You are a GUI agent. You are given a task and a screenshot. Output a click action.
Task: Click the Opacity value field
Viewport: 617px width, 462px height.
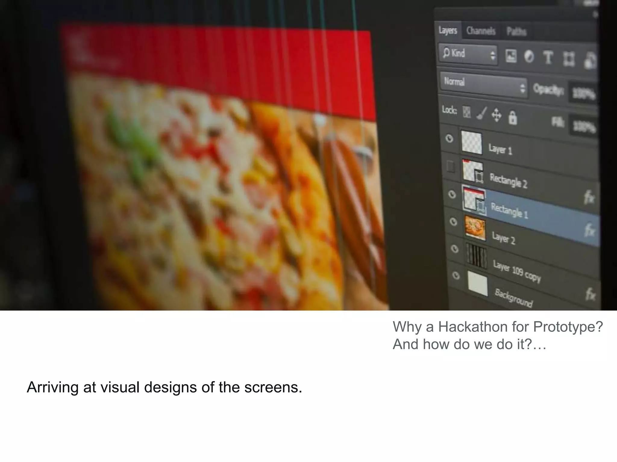[583, 94]
